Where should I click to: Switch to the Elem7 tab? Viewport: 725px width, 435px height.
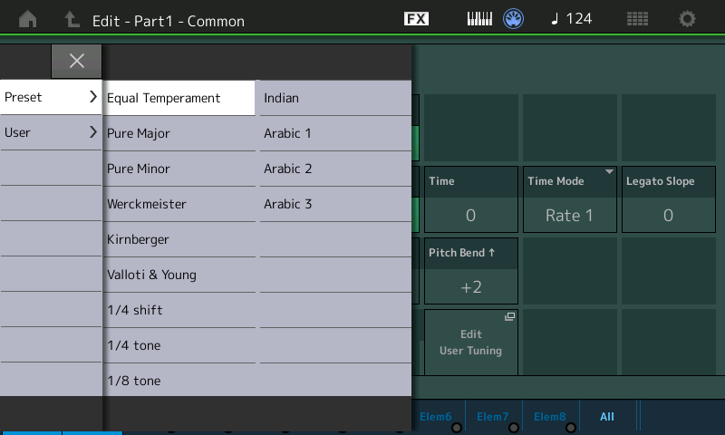(x=493, y=417)
